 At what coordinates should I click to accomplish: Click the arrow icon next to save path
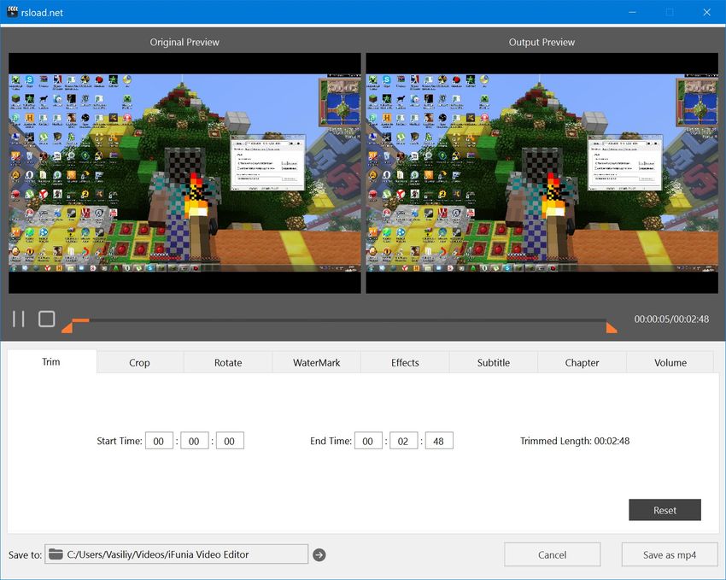[319, 554]
